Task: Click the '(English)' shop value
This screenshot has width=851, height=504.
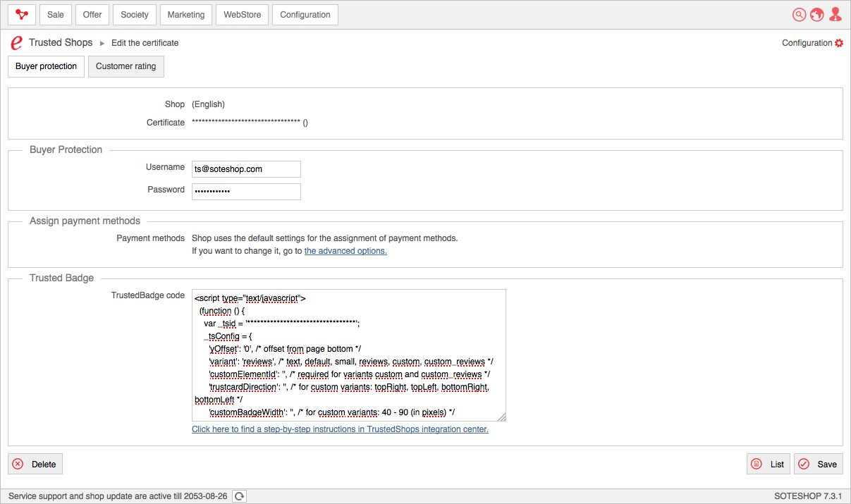Action: [208, 104]
